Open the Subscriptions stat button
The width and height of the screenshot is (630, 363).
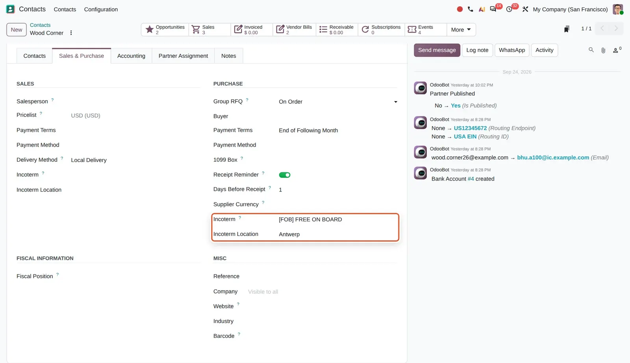(x=381, y=29)
